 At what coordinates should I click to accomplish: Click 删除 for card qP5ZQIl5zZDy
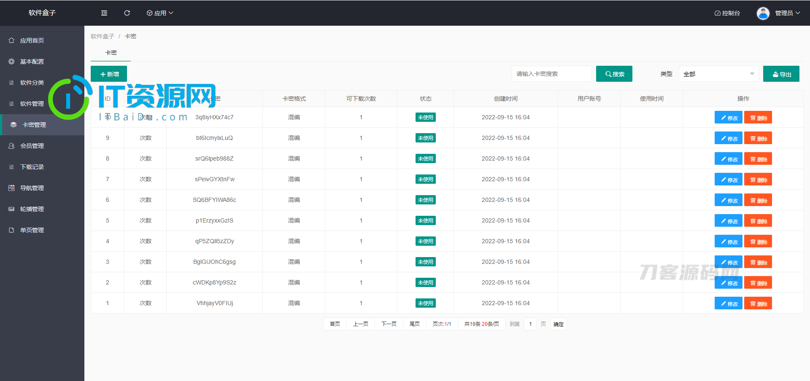(758, 241)
